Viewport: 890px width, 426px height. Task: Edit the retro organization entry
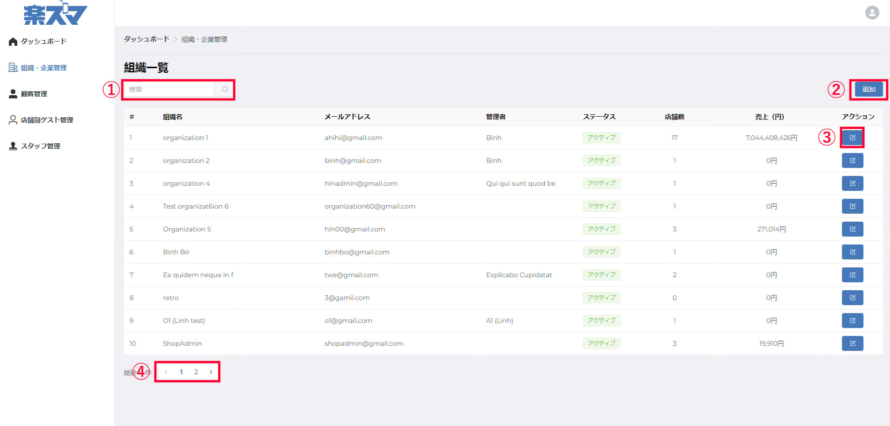pyautogui.click(x=852, y=298)
